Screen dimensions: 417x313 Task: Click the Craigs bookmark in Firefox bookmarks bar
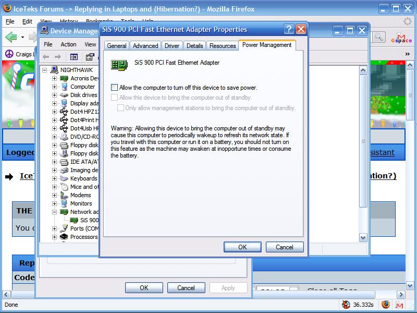tap(19, 54)
